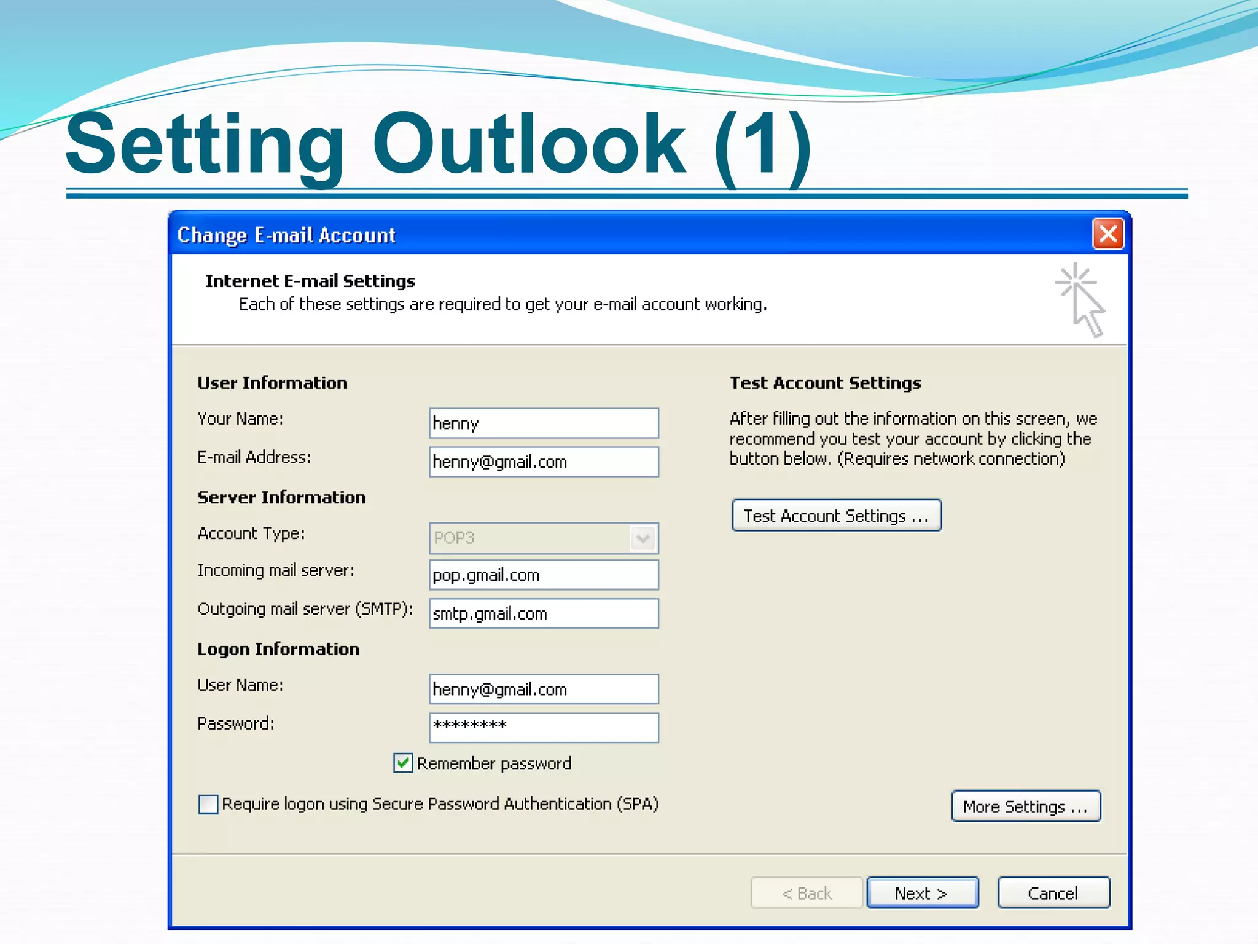
Task: Click the Next button
Action: coord(922,892)
